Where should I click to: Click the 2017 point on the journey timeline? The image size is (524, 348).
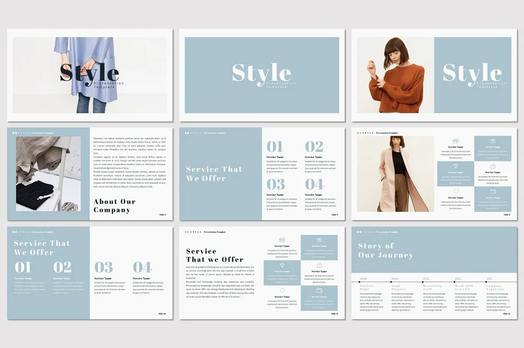pyautogui.click(x=486, y=282)
